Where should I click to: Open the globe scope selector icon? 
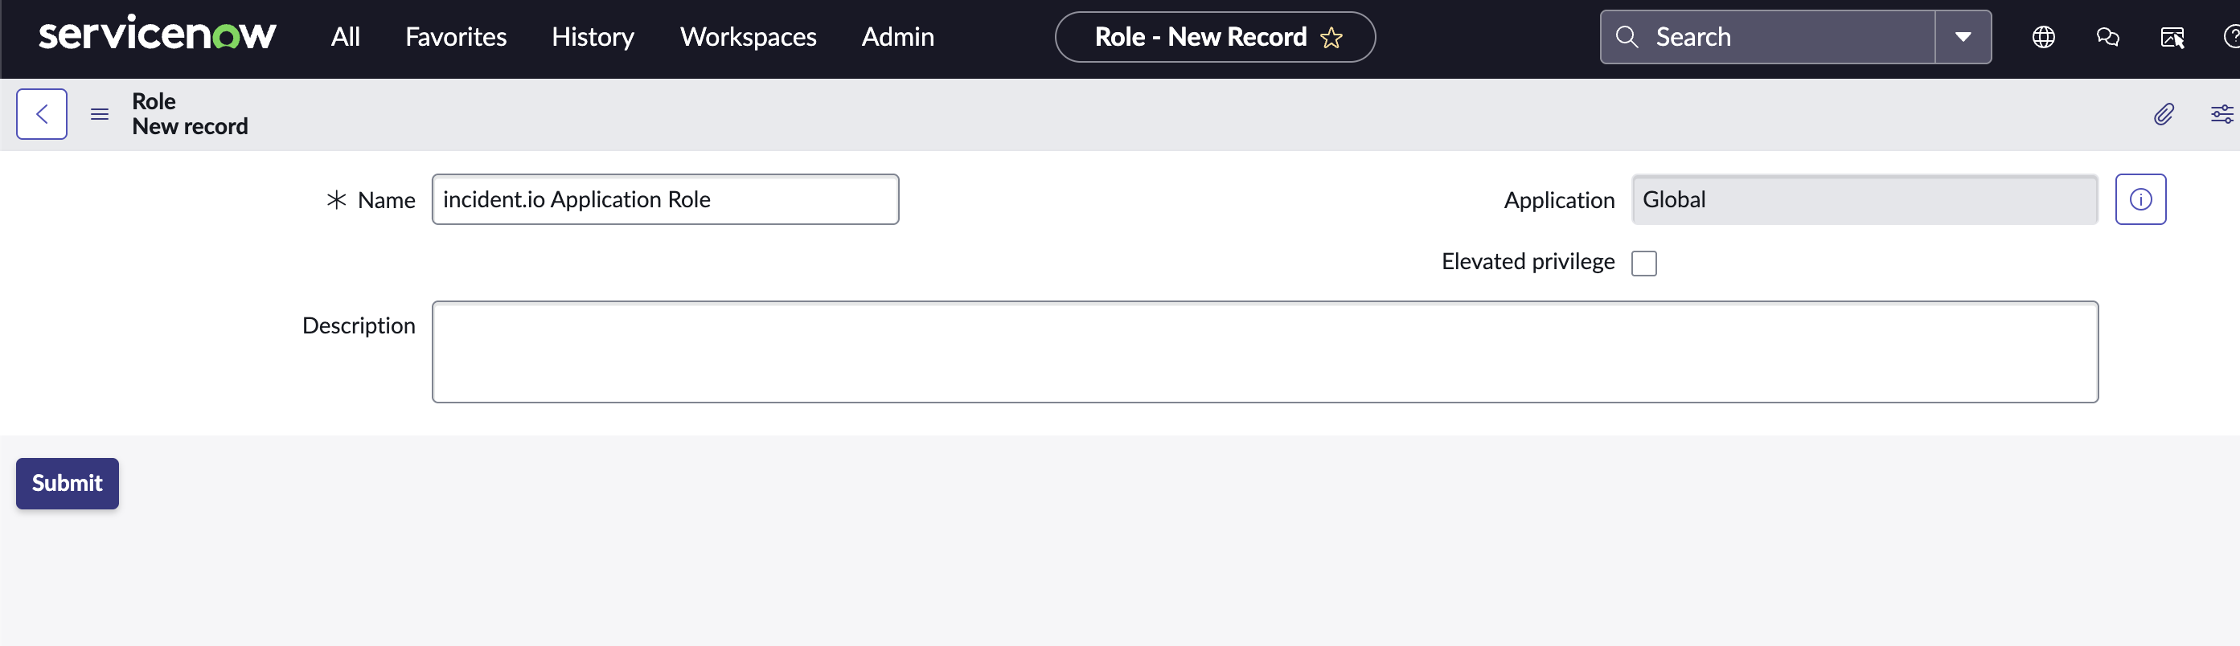tap(2042, 38)
